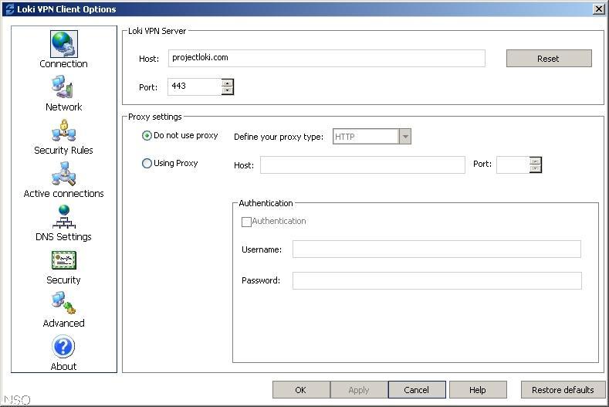Select the Using Proxy radio button
The width and height of the screenshot is (609, 407).
tap(147, 163)
